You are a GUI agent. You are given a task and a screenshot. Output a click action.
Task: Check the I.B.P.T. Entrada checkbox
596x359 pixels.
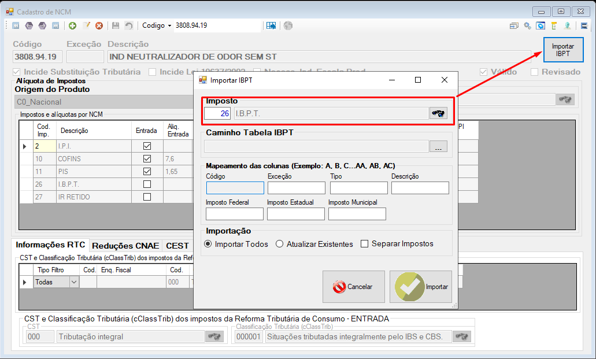(147, 184)
